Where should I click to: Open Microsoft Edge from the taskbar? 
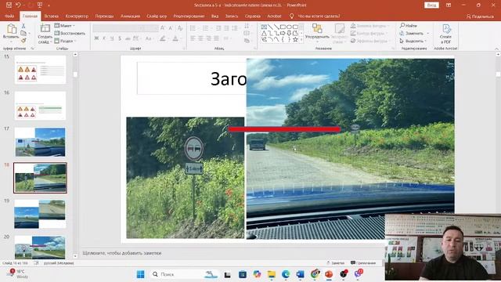(285, 274)
